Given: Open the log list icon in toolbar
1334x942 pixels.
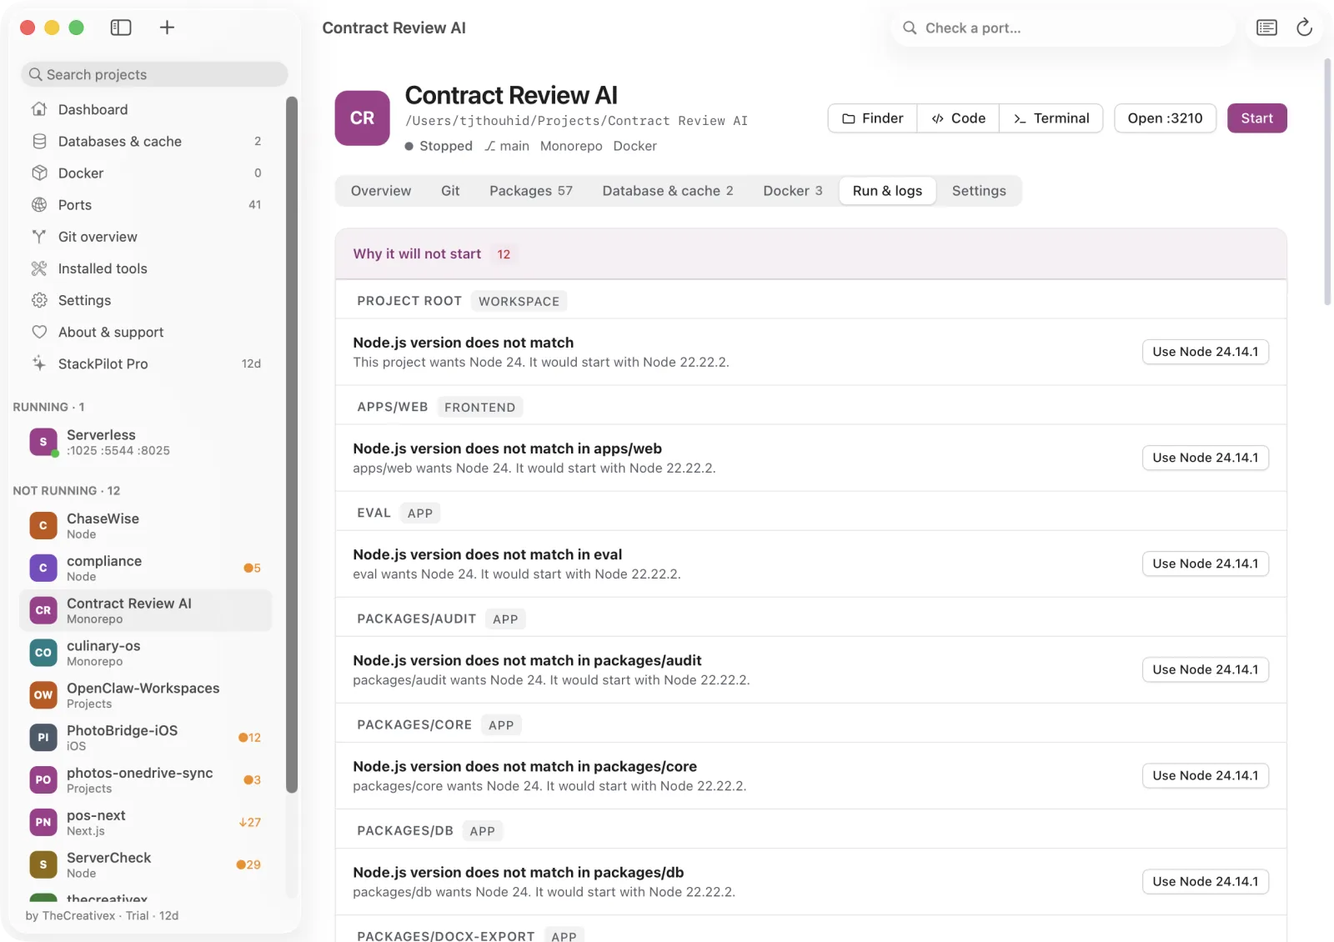Looking at the screenshot, I should pyautogui.click(x=1266, y=28).
